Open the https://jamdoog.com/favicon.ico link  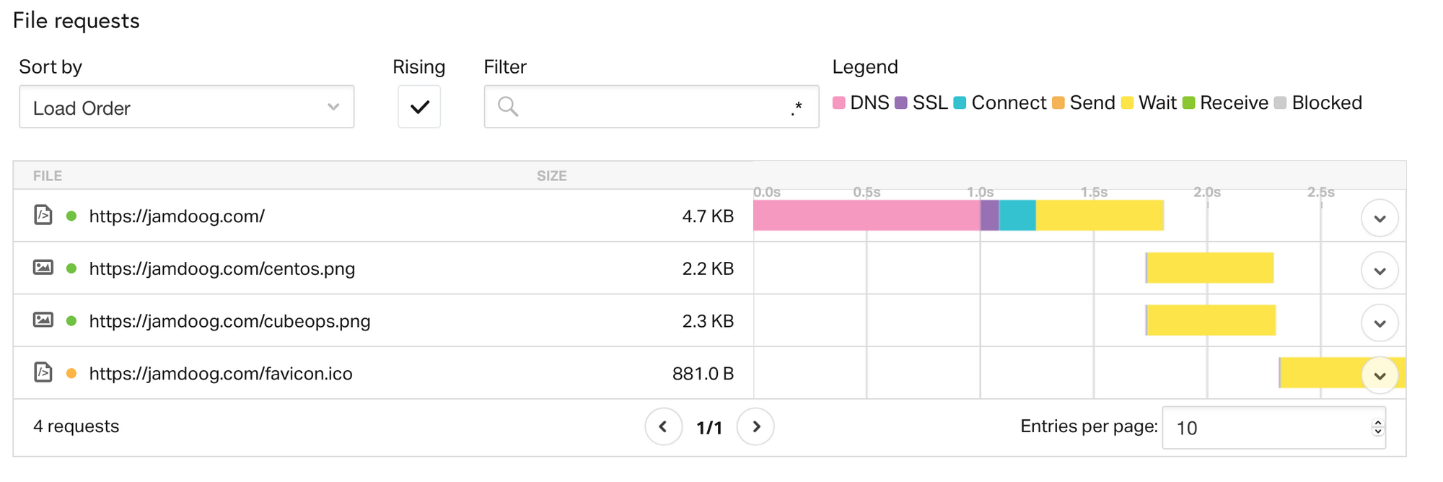pyautogui.click(x=221, y=374)
